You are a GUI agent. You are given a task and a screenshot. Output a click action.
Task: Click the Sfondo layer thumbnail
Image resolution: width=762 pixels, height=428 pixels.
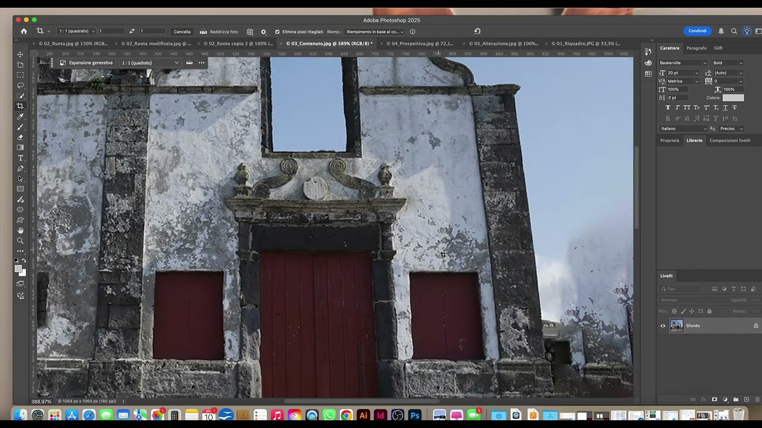[677, 326]
